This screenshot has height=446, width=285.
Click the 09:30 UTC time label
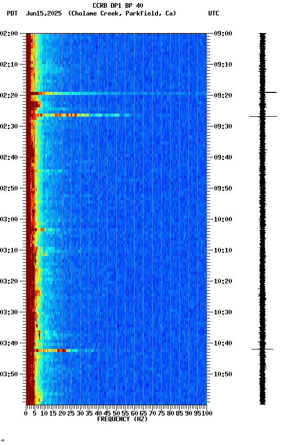tap(223, 126)
